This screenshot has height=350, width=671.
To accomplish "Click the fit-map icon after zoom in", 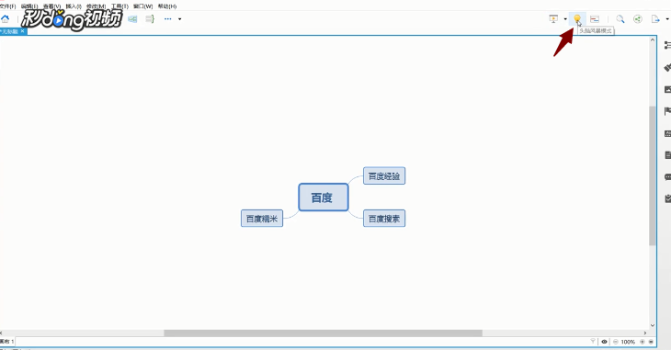I will [651, 342].
